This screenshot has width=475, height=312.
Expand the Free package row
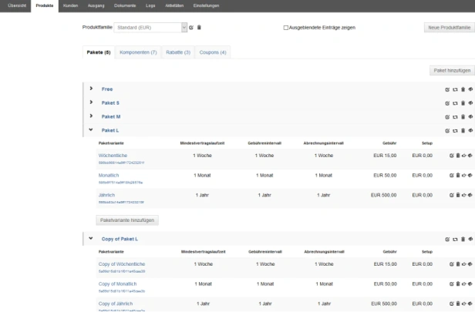coord(91,89)
